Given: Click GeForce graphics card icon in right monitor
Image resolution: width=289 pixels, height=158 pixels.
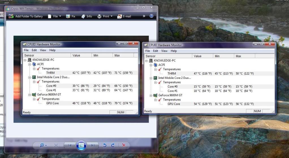Looking at the screenshot, I should tap(155, 95).
